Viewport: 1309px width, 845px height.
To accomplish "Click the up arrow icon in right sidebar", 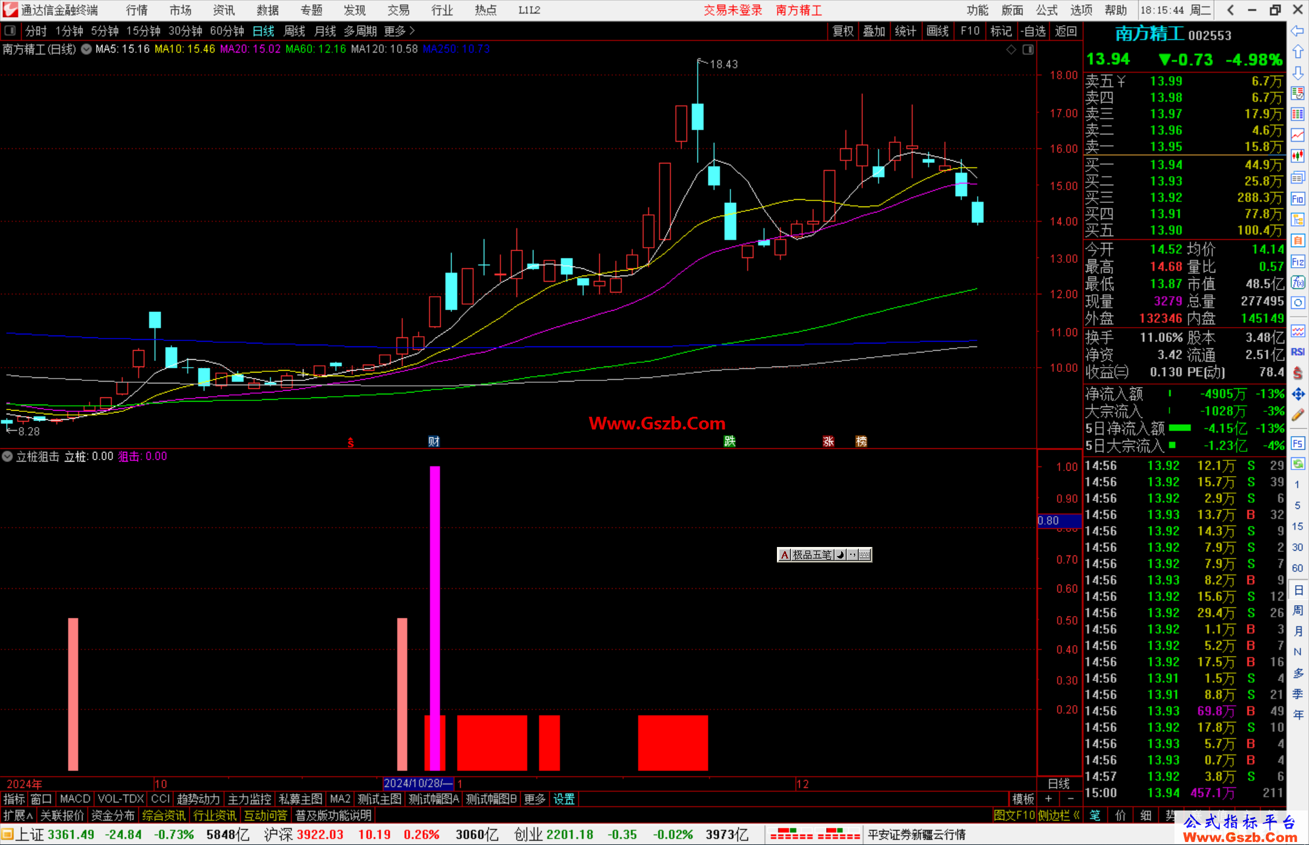I will (1297, 52).
